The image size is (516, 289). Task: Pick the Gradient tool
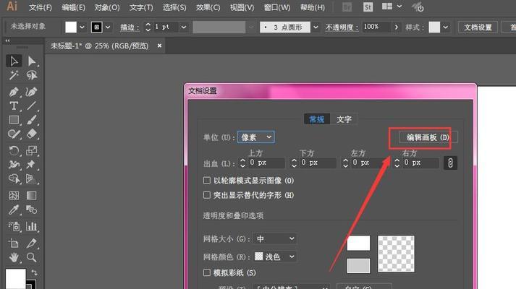[32, 195]
